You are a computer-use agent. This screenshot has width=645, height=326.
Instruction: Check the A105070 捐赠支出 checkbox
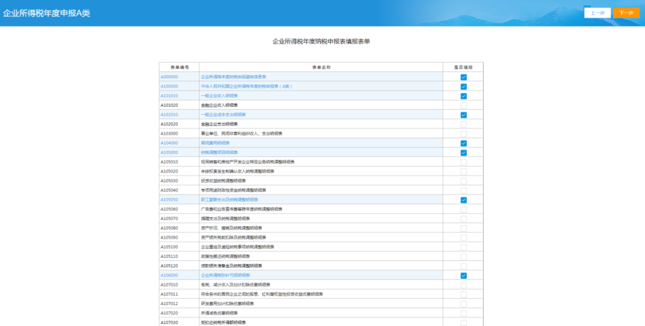463,219
